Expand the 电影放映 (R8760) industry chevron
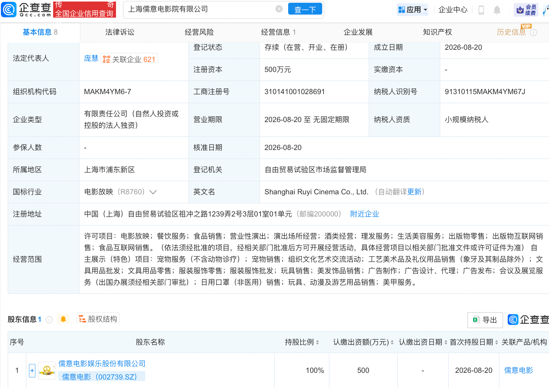 (153, 192)
